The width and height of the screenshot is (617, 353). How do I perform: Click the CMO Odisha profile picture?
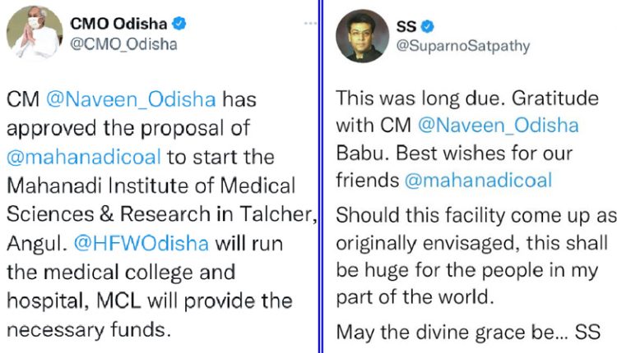coord(35,35)
